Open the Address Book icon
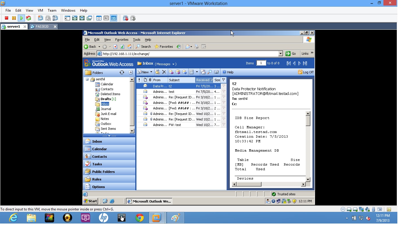Screen dimensions: 409x234 click(216, 72)
